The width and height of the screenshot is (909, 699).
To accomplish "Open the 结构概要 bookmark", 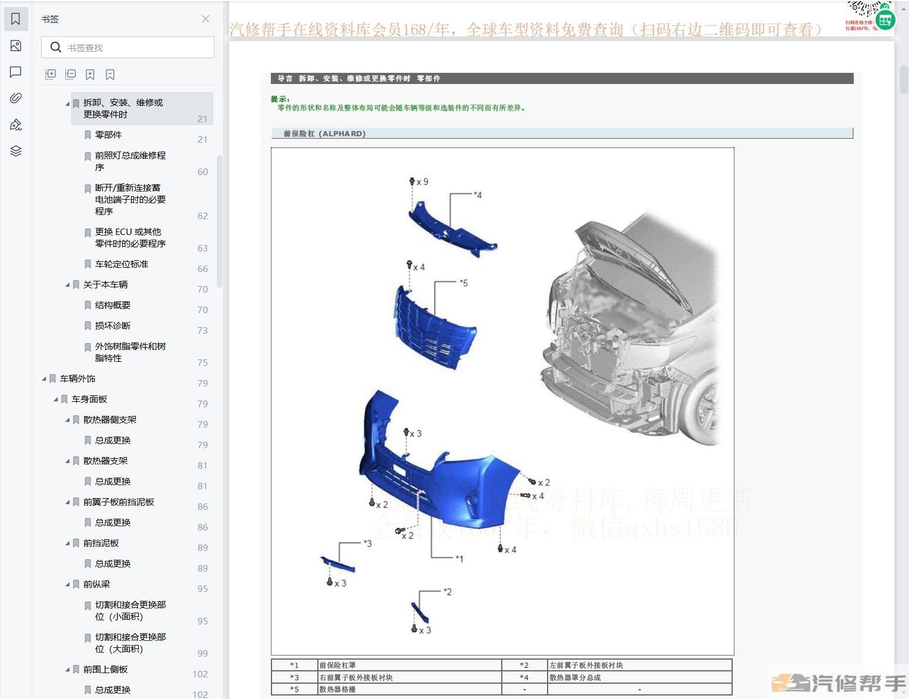I will 113,305.
